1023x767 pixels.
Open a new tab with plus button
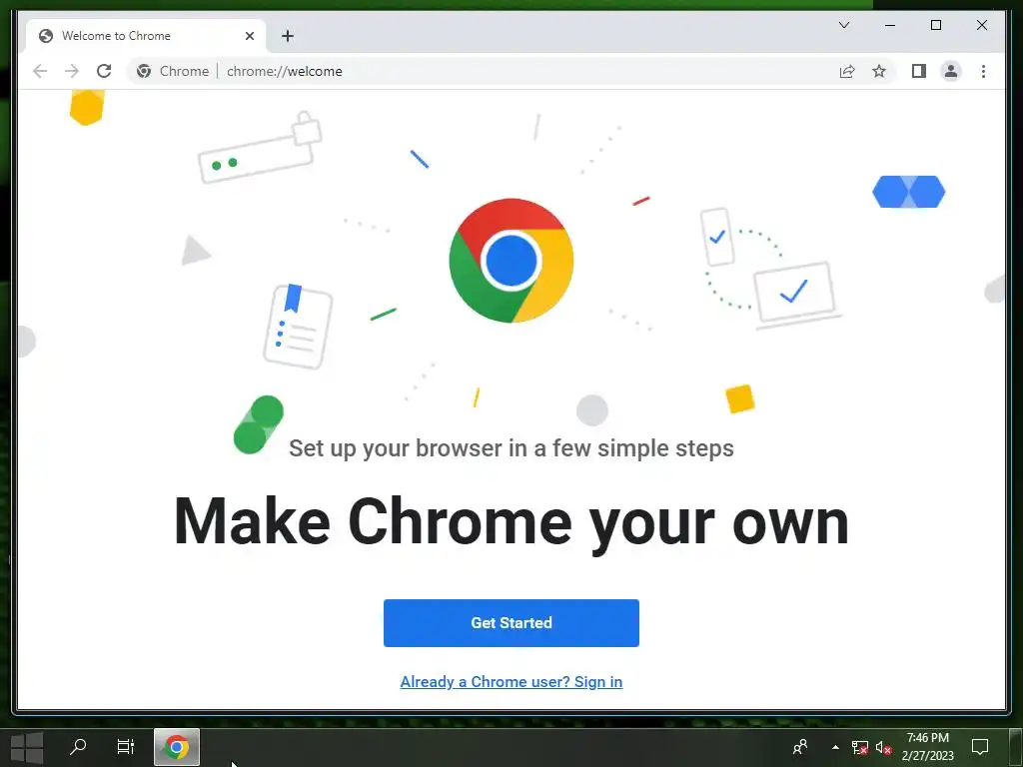(x=288, y=36)
